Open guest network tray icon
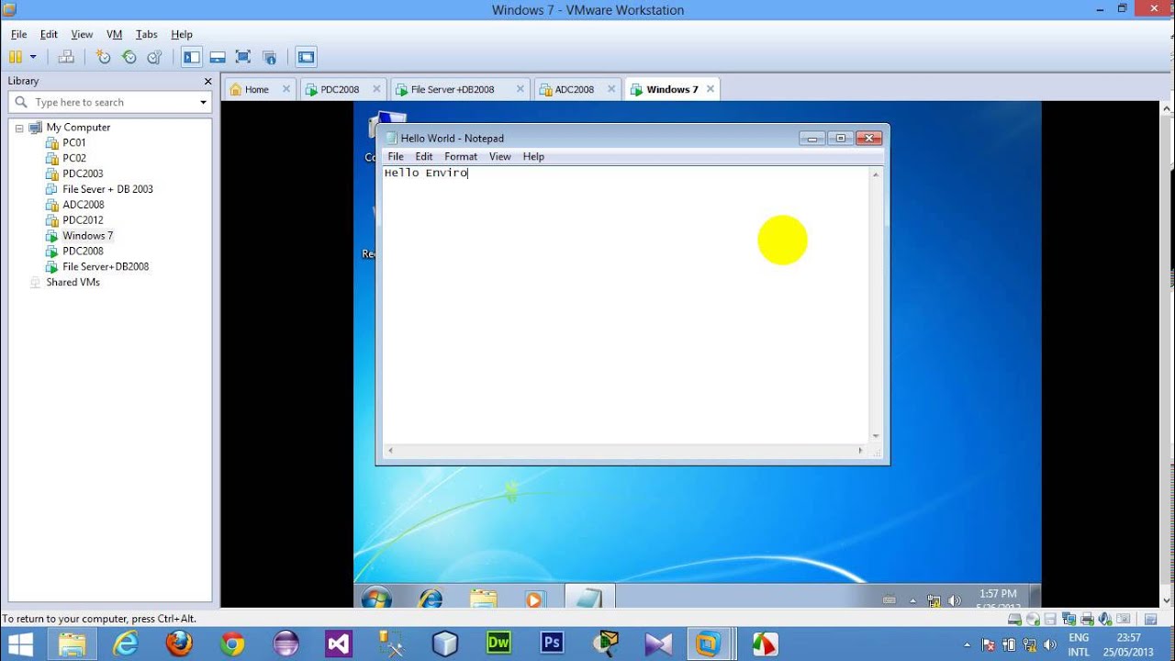 coord(934,601)
